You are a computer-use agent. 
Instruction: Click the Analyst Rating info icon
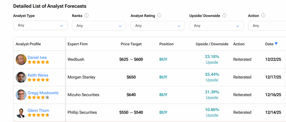159,16
